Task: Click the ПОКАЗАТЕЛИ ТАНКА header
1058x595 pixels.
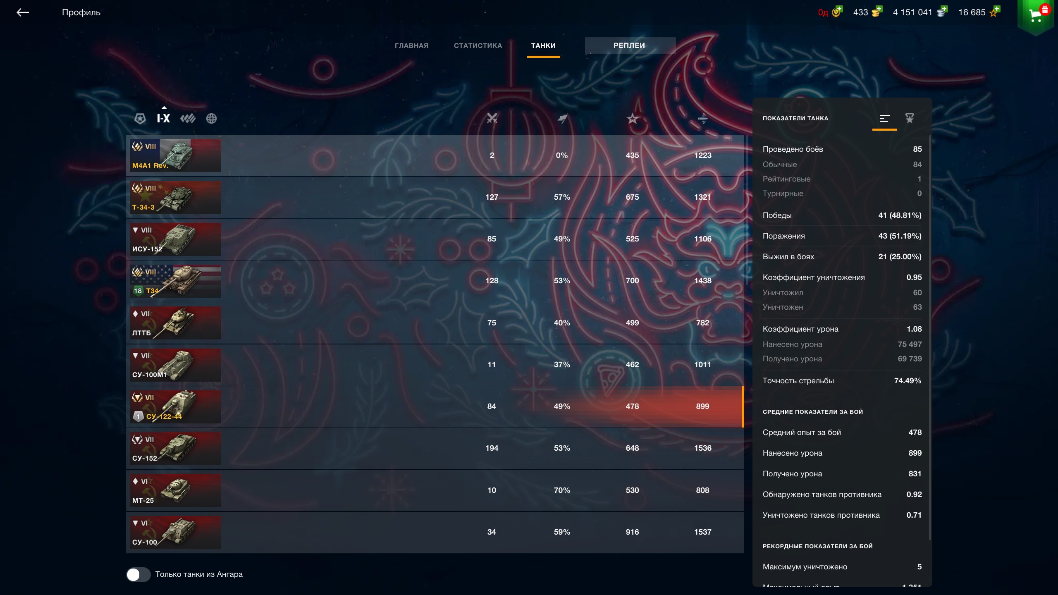Action: coord(795,119)
